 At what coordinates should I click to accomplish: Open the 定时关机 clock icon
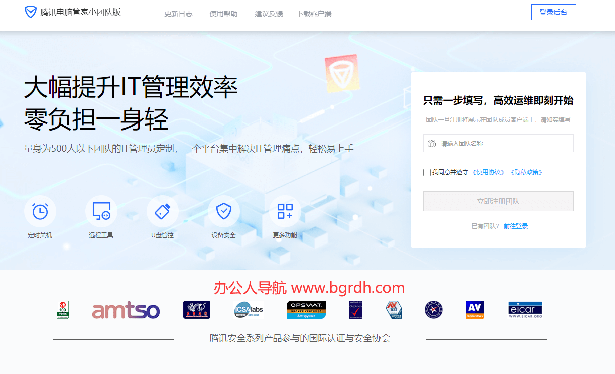(40, 211)
